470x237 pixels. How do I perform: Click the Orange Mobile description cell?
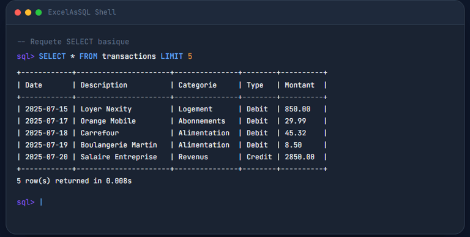[x=108, y=121]
